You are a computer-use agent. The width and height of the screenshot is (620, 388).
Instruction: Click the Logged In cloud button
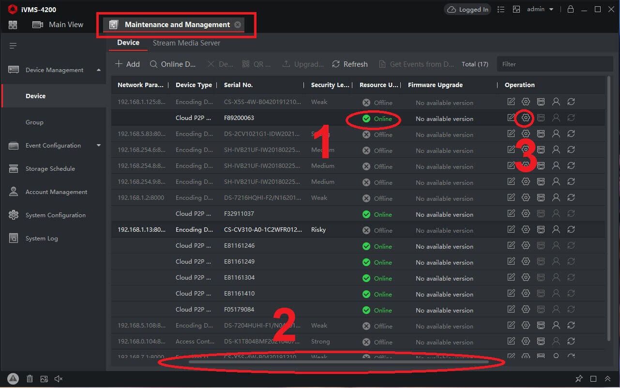click(x=468, y=9)
